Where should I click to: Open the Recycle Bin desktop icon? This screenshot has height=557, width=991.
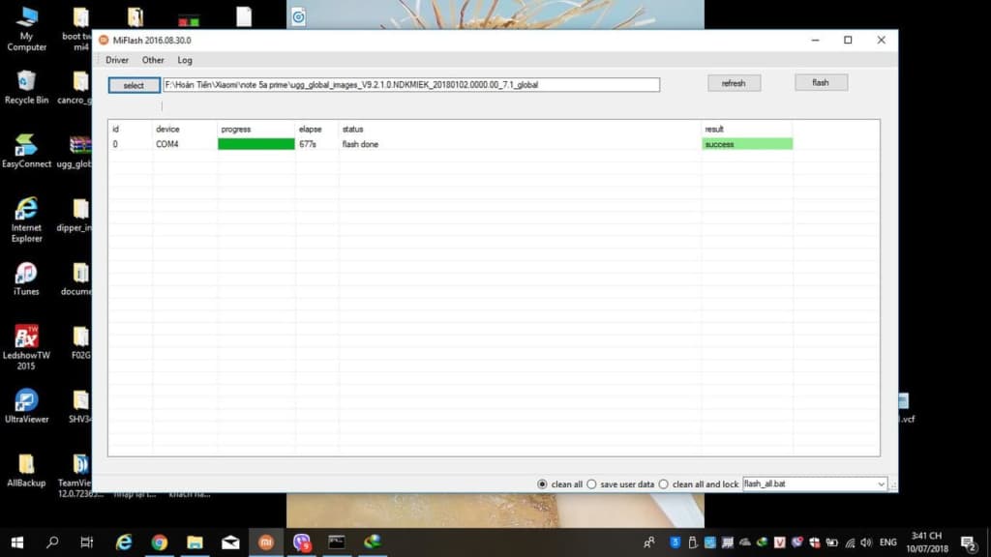pos(26,87)
